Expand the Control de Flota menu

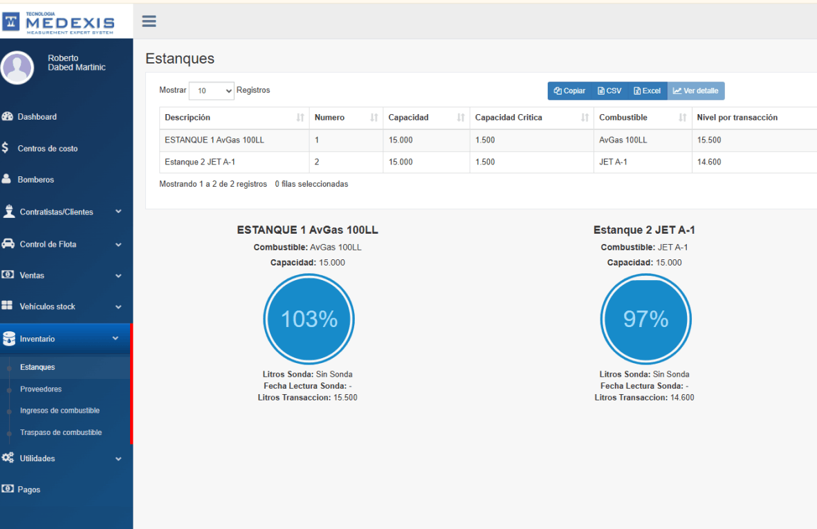click(x=48, y=243)
